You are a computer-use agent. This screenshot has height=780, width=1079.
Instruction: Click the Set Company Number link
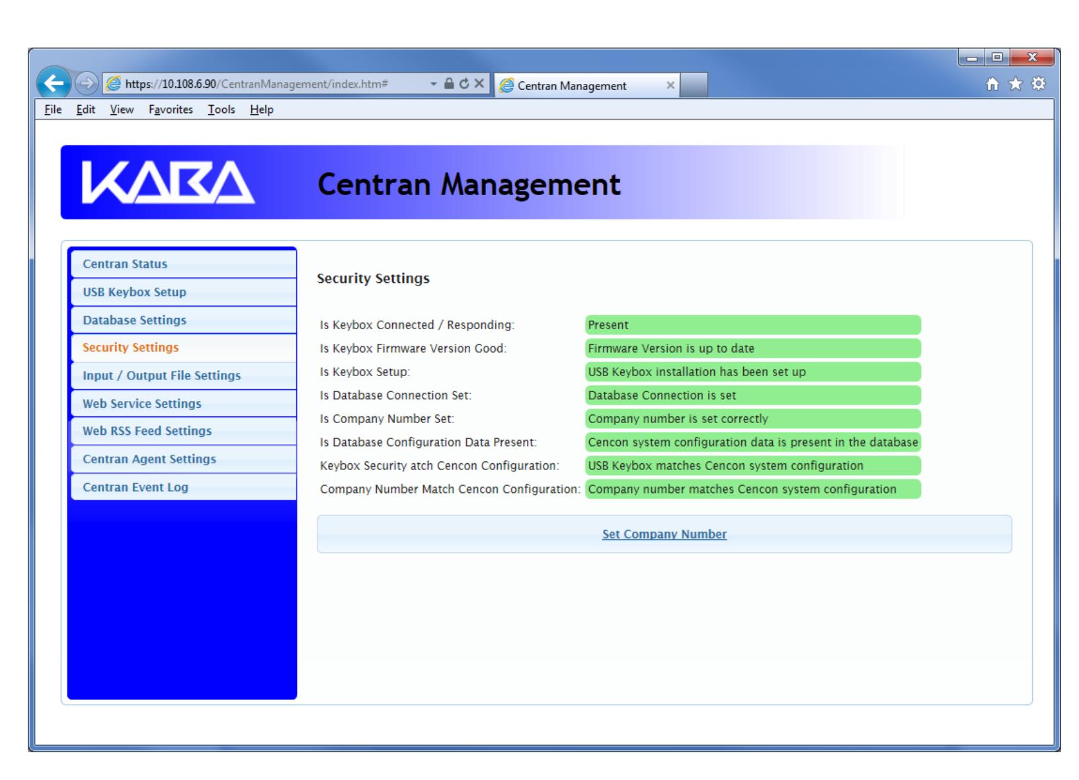(x=664, y=534)
